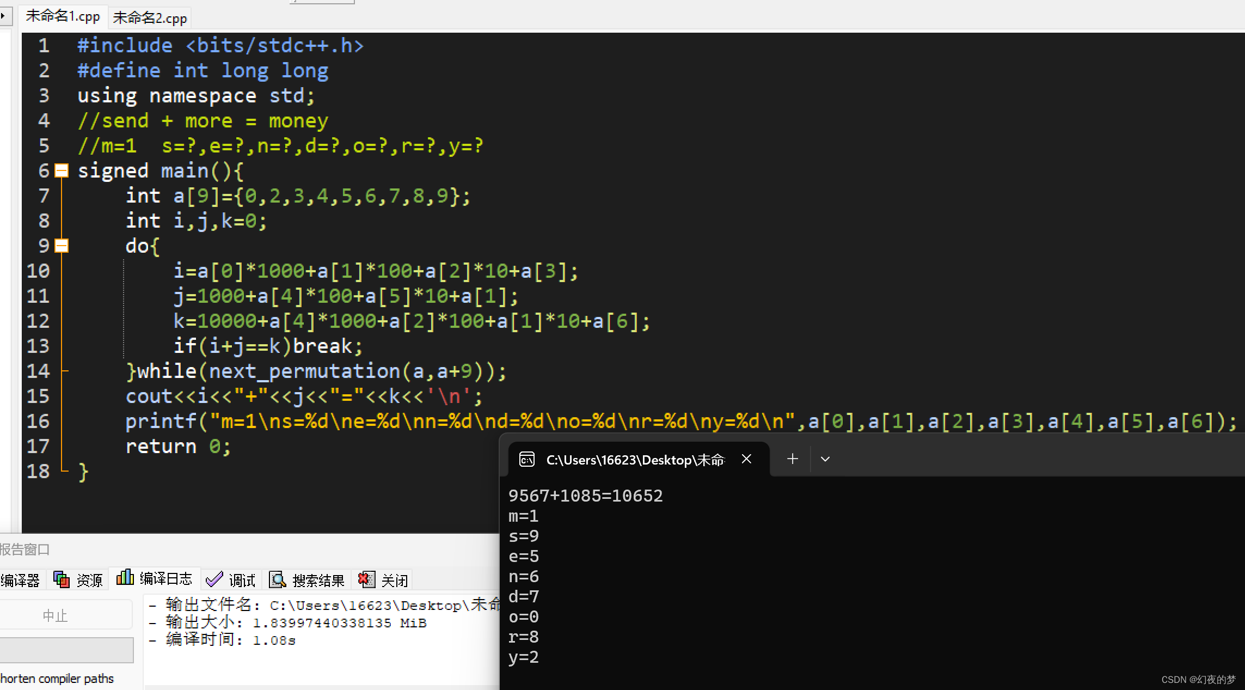1245x690 pixels.
Task: Close the terminal tab with X
Action: coord(746,459)
